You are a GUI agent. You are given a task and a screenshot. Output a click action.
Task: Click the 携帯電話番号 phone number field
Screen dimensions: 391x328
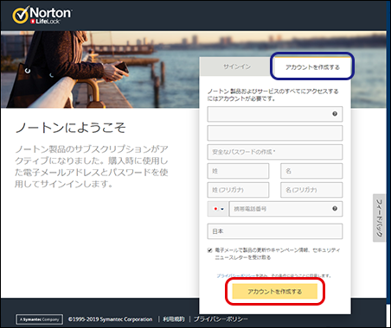point(285,209)
